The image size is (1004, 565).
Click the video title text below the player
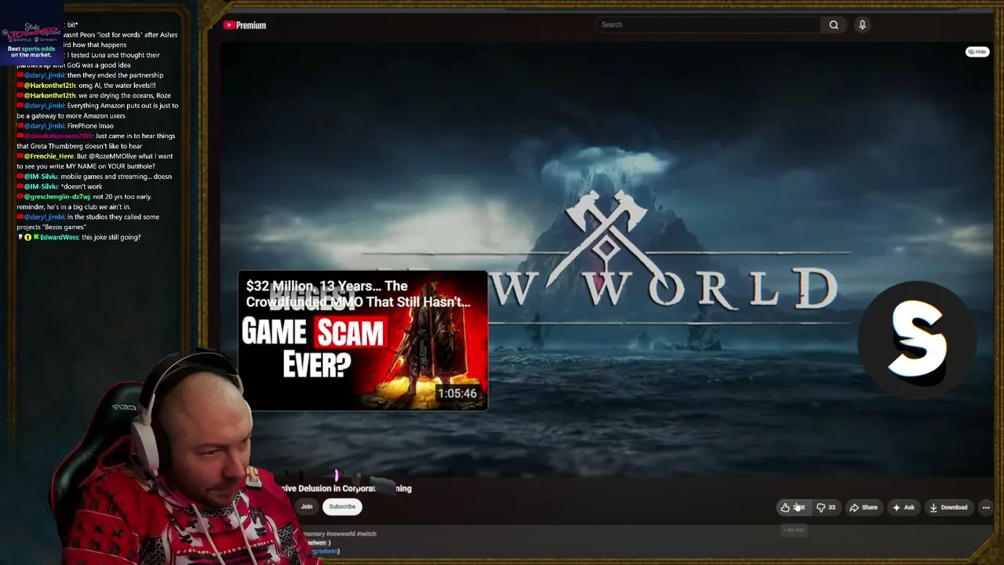[346, 488]
